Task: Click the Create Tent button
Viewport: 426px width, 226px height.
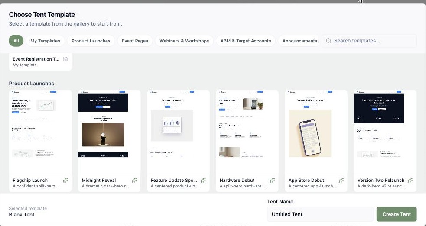Action: (x=397, y=214)
